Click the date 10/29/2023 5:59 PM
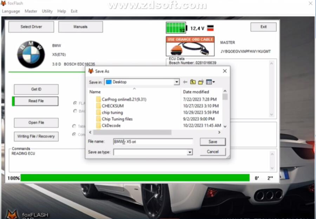The image size is (316, 219). click(201, 112)
